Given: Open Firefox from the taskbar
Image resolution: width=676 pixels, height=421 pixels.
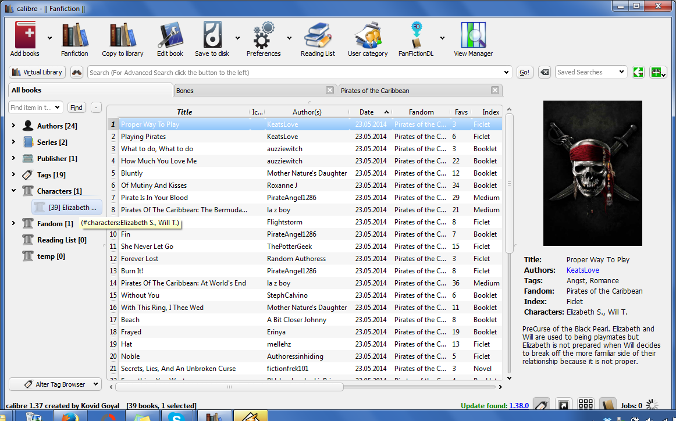Looking at the screenshot, I should [x=70, y=416].
